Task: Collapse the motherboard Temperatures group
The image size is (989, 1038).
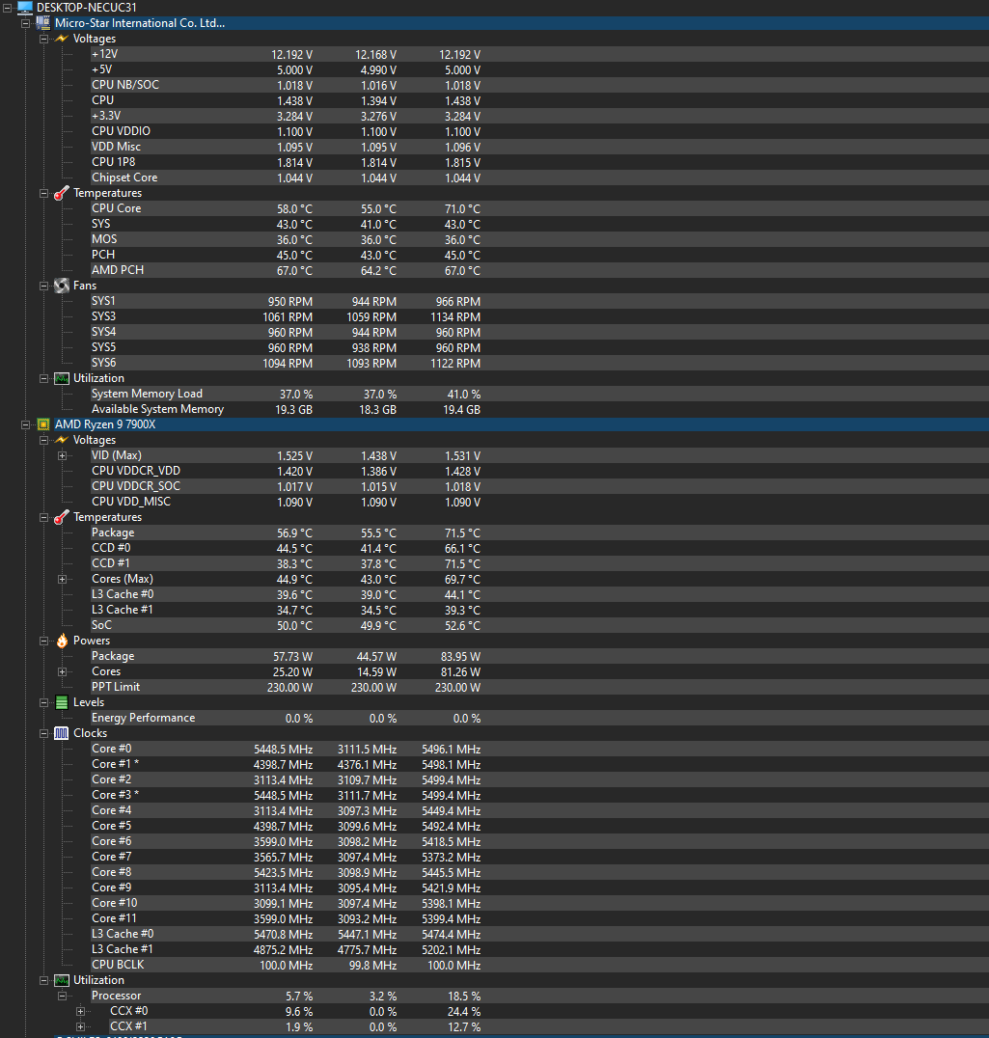Action: point(43,193)
